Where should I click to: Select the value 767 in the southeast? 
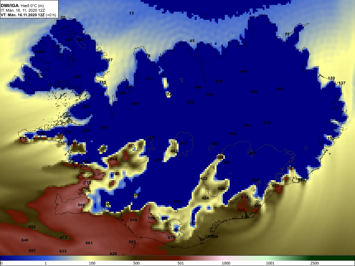[291, 168]
